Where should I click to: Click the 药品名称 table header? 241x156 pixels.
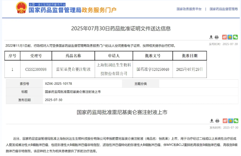[73, 56]
